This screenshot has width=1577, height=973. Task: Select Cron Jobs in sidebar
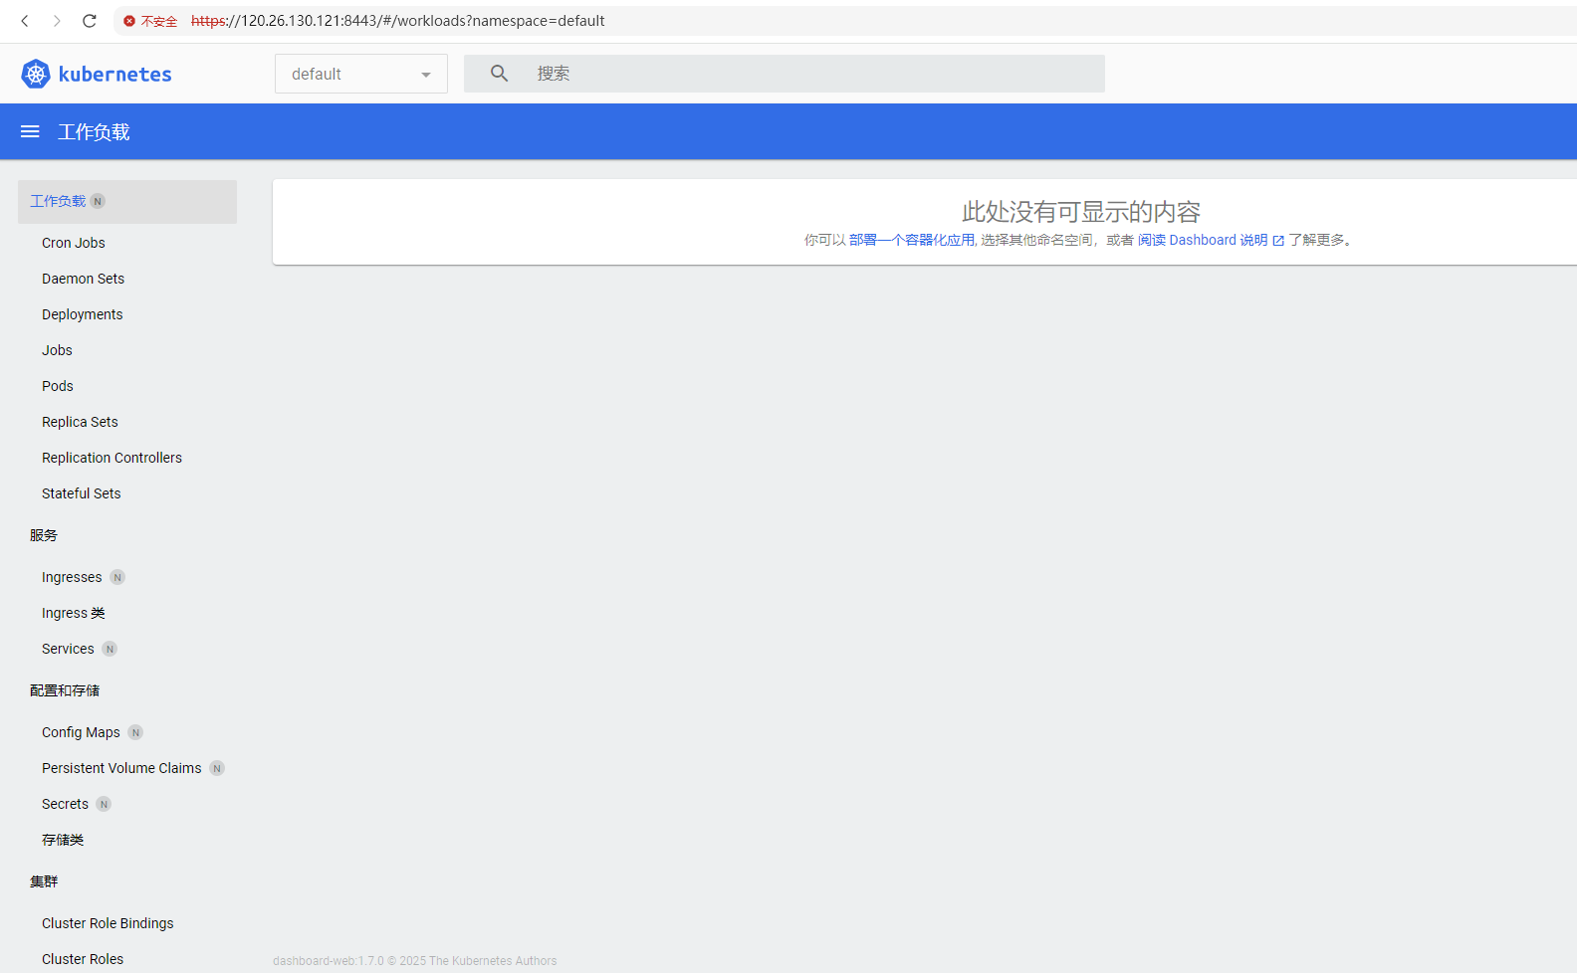(74, 243)
